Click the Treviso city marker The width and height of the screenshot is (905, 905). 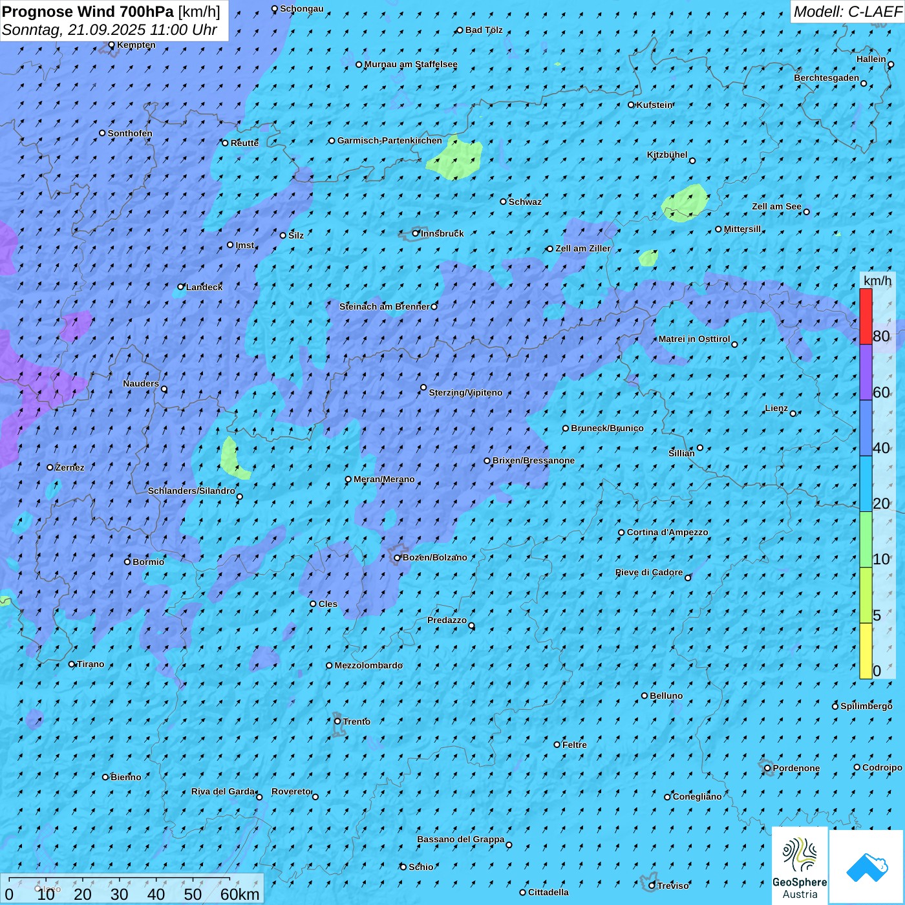click(x=652, y=886)
